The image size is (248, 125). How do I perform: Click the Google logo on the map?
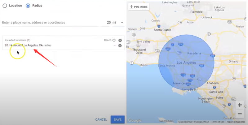click(x=135, y=120)
